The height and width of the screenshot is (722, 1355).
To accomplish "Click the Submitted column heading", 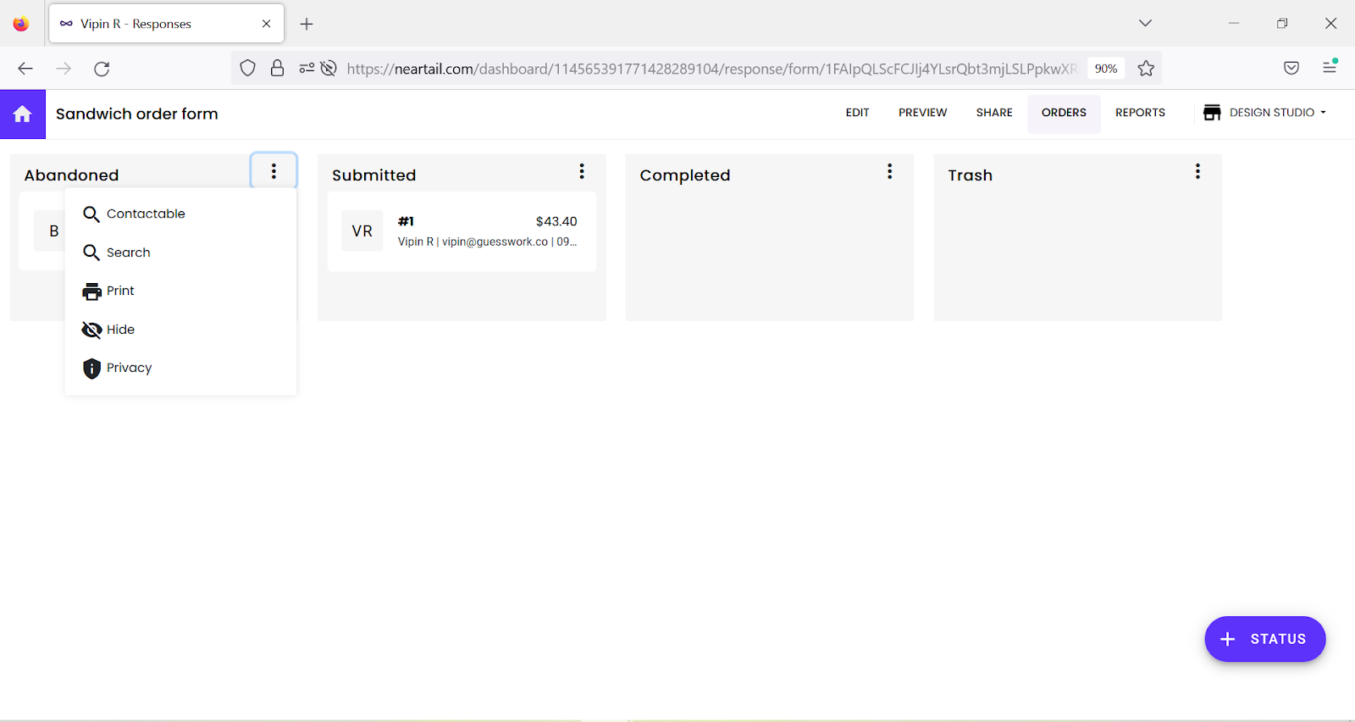I will 374,175.
